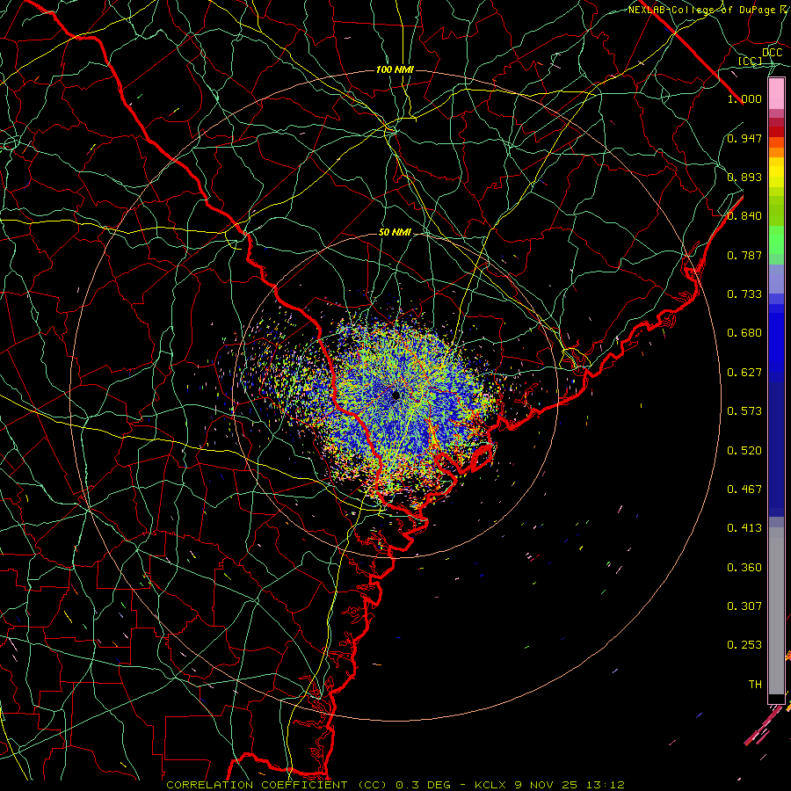
Task: Click the 0.627 scale value
Action: click(x=744, y=373)
